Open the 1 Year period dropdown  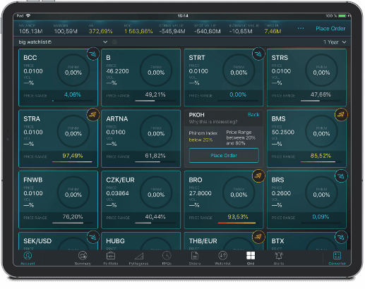click(x=335, y=42)
